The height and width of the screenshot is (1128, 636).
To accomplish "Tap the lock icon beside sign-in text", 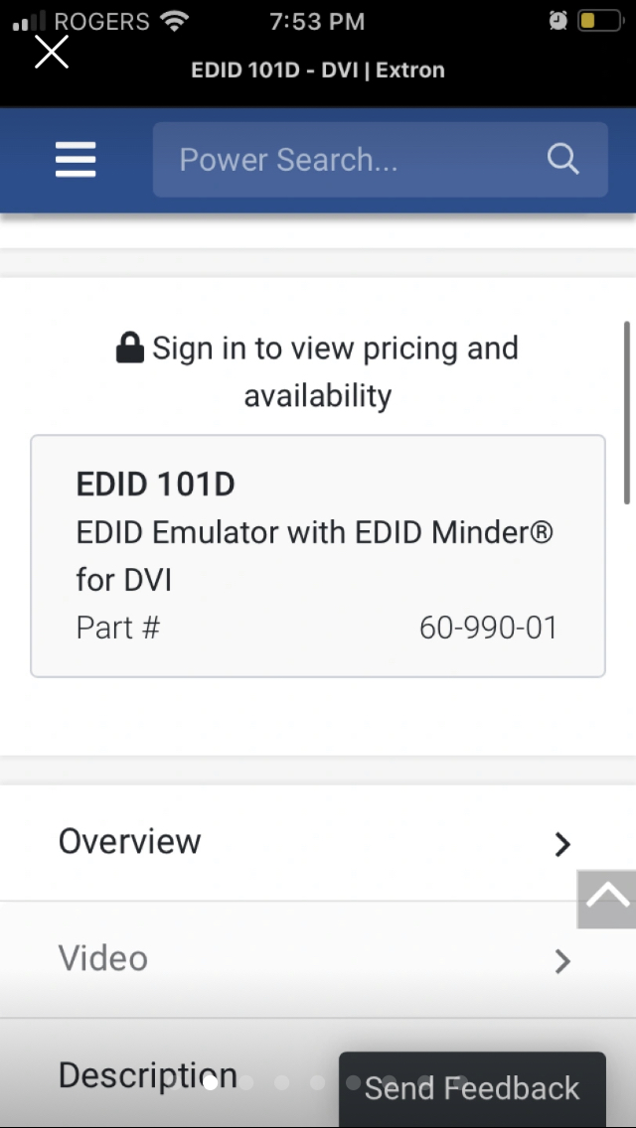I will click(129, 348).
